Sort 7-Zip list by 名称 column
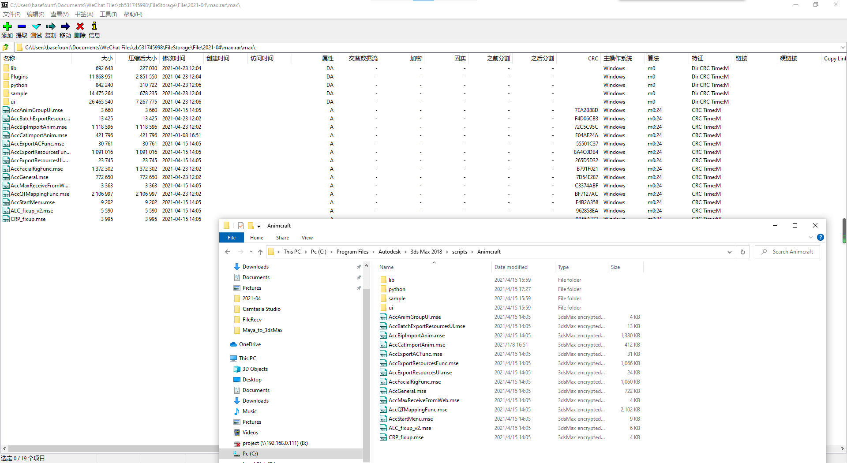Viewport: 847px width, 463px height. click(35, 58)
